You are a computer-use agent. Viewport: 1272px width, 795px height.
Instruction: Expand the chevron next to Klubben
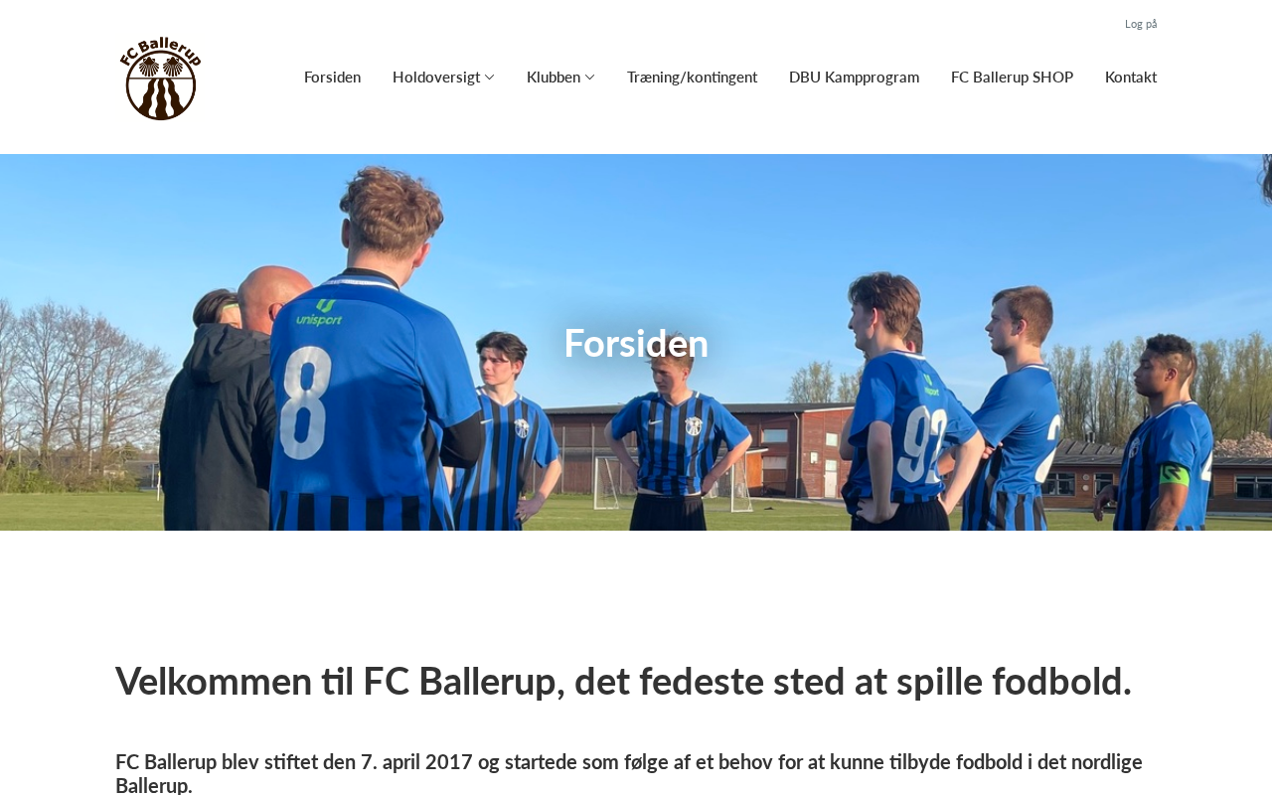tap(589, 78)
